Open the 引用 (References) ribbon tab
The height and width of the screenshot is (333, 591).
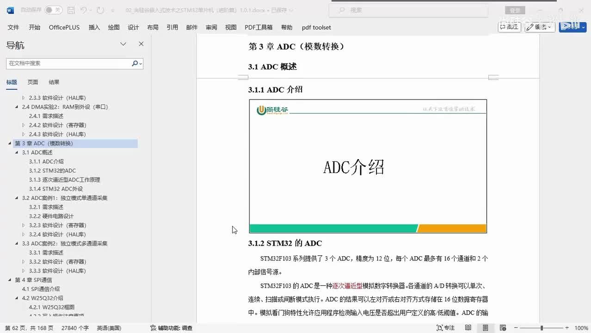coord(172,27)
